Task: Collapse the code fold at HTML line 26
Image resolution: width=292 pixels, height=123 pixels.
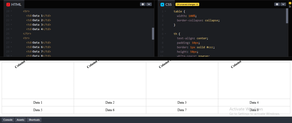Action: click(x=11, y=38)
